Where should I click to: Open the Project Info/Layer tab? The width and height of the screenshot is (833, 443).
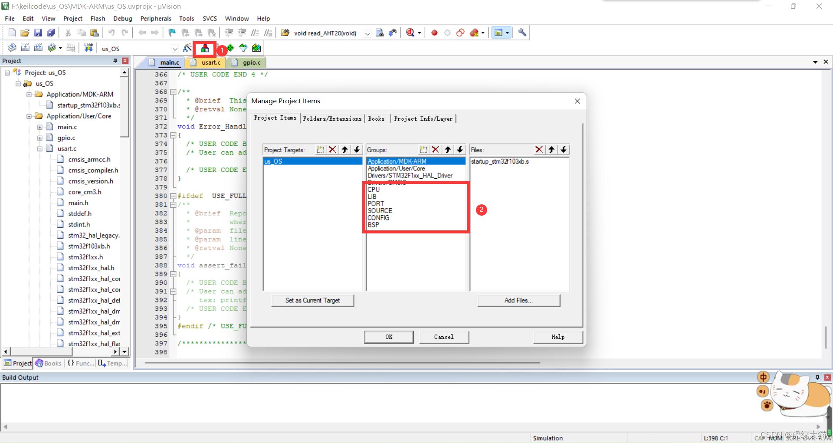pos(423,118)
